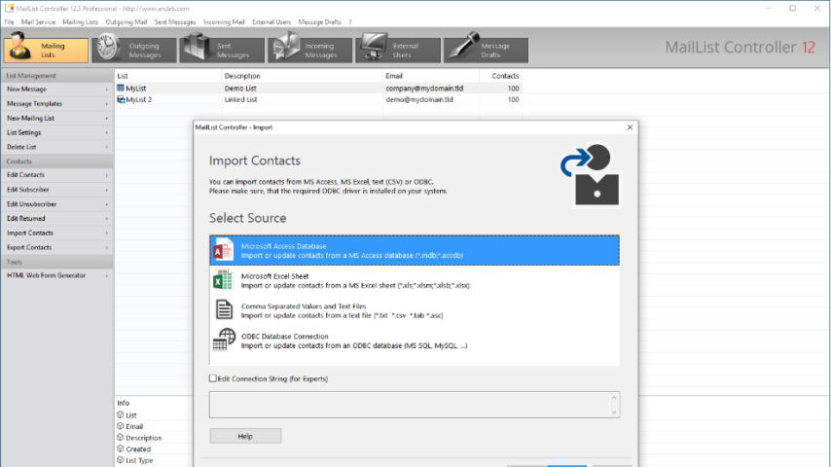Select the MyList 2 linked list icon
Image resolution: width=831 pixels, height=467 pixels.
[x=121, y=99]
